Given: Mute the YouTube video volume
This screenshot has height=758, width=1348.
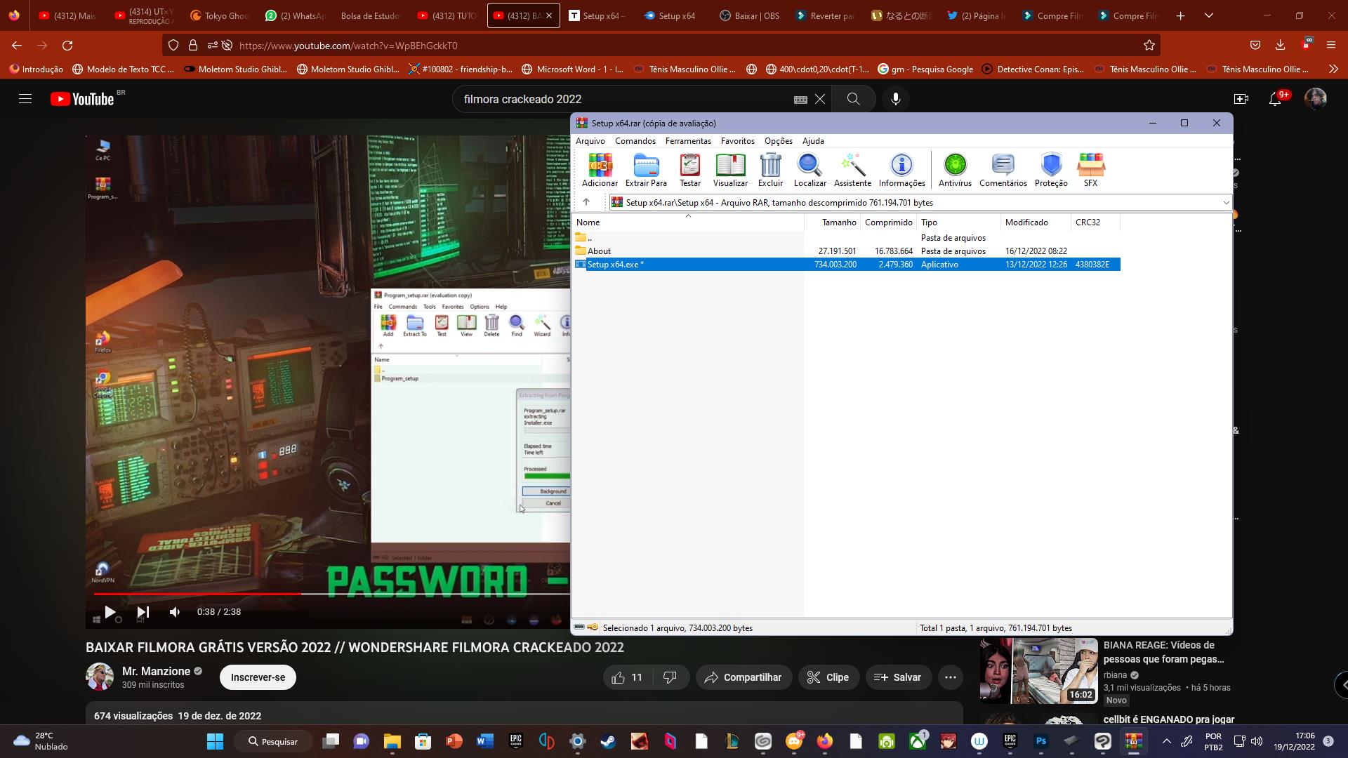Looking at the screenshot, I should [x=175, y=612].
